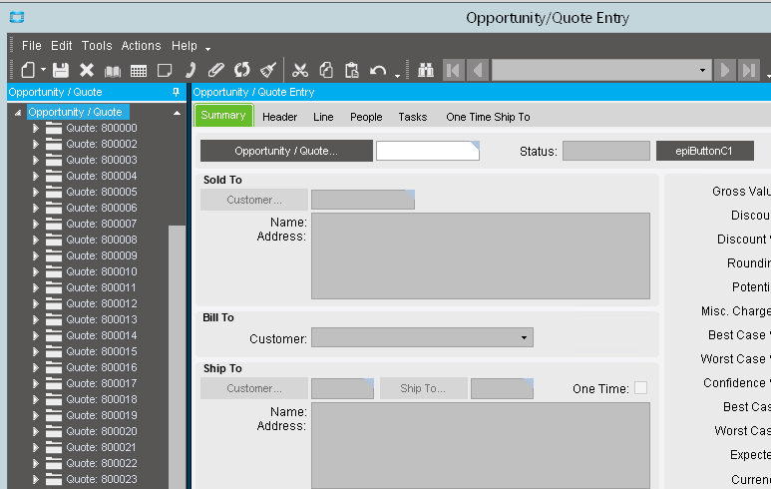
Task: Select Quote: 800012 in the tree
Action: coord(102,303)
